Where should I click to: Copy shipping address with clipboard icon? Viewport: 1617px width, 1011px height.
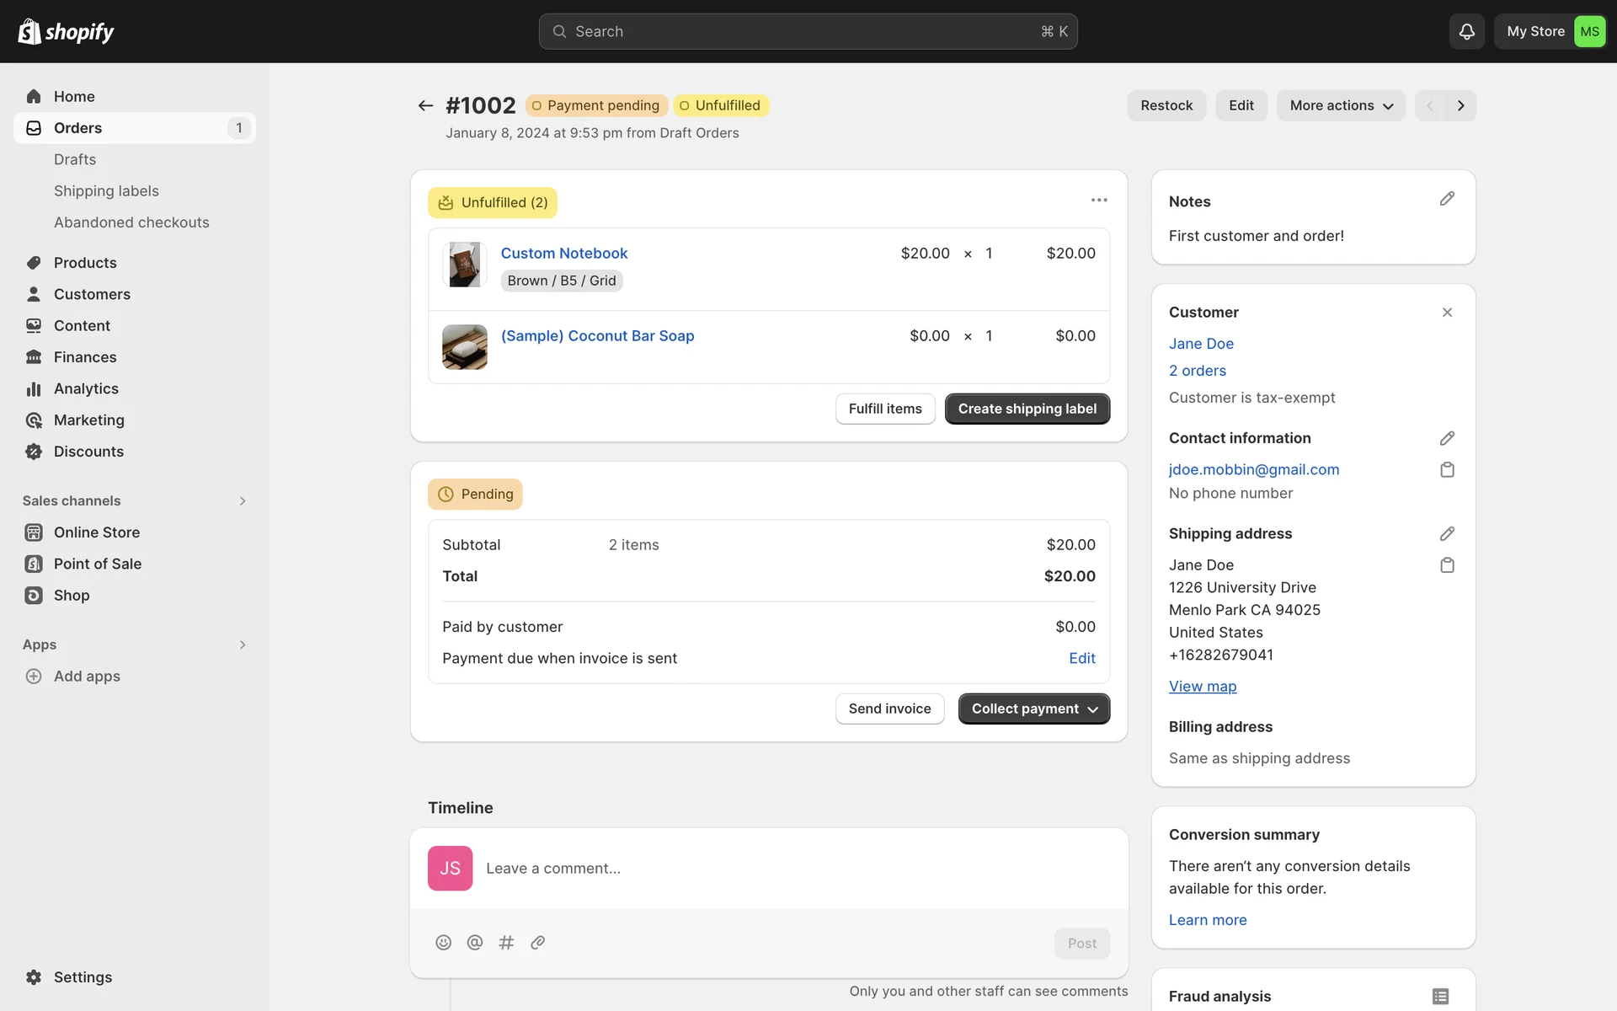(1447, 565)
